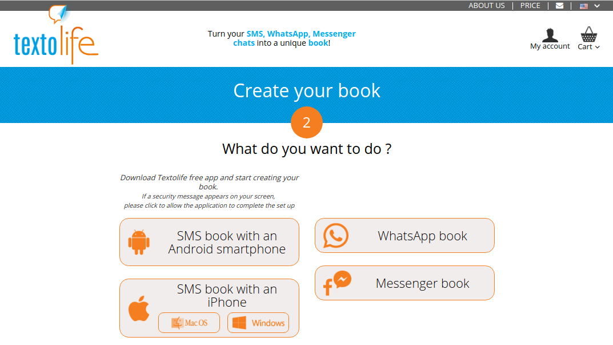Click the orange step 2 circle

click(307, 122)
